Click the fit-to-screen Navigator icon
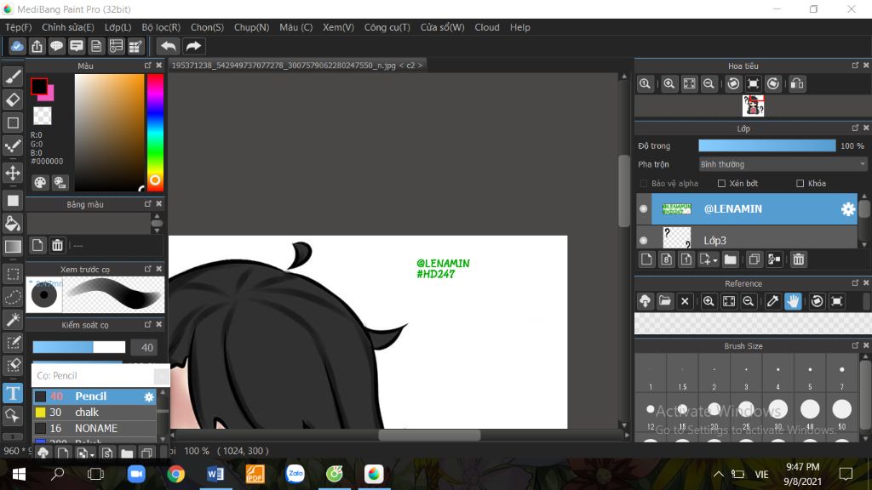Viewport: 872px width, 490px height. [x=689, y=84]
